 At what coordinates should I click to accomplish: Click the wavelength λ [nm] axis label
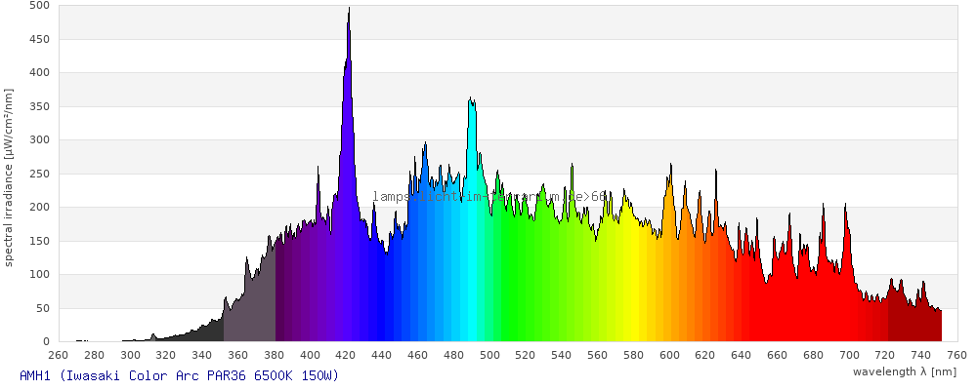(x=904, y=371)
